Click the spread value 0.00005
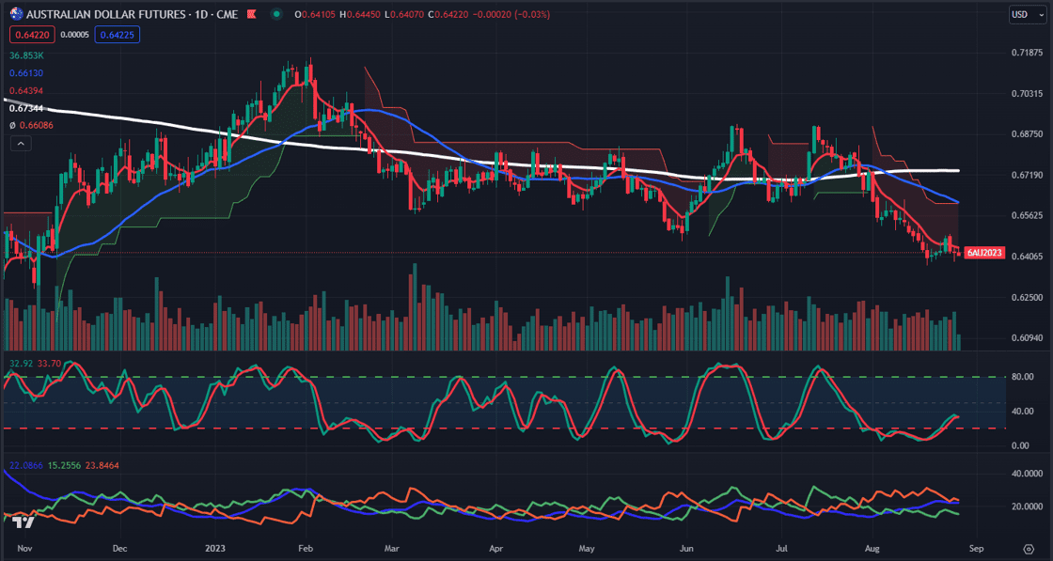The height and width of the screenshot is (561, 1053). (75, 34)
